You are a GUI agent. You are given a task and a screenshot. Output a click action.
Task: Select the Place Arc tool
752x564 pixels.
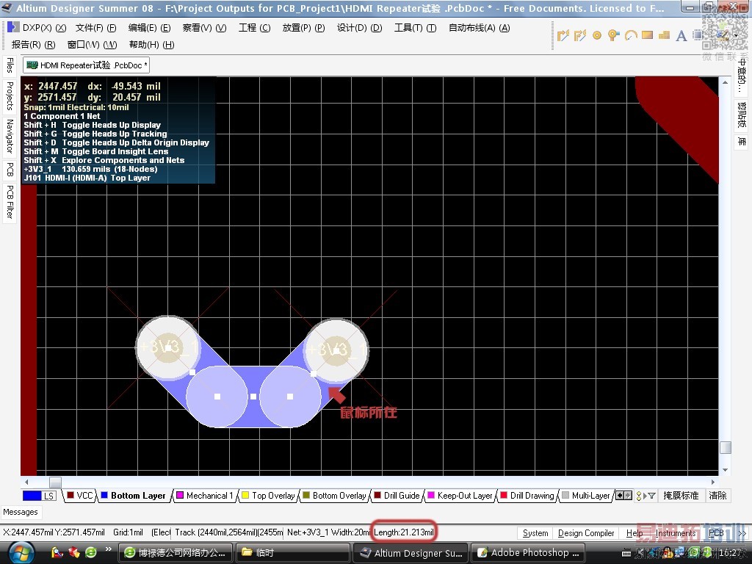pyautogui.click(x=631, y=35)
